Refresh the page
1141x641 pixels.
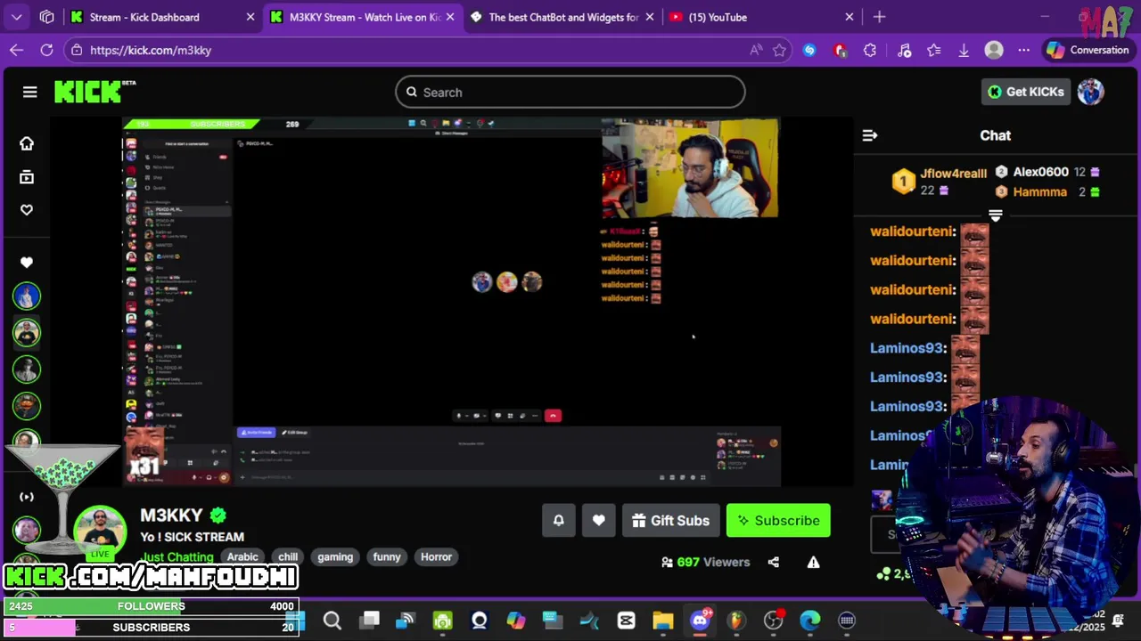click(46, 50)
